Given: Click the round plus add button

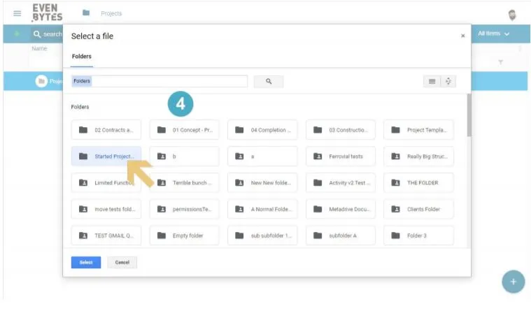Looking at the screenshot, I should [x=513, y=282].
